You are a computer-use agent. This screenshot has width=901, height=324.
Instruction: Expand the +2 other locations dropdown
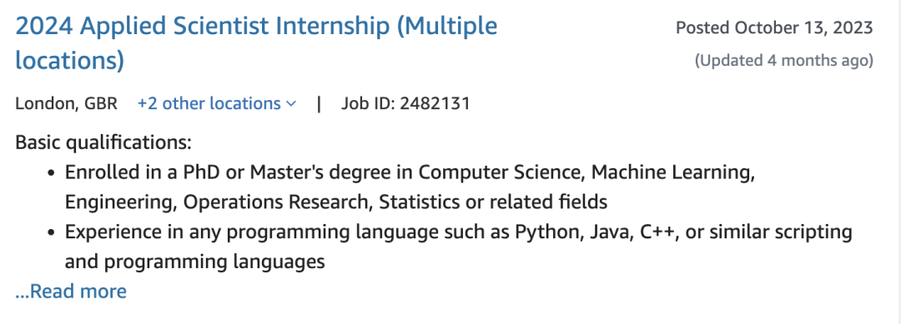coord(217,104)
